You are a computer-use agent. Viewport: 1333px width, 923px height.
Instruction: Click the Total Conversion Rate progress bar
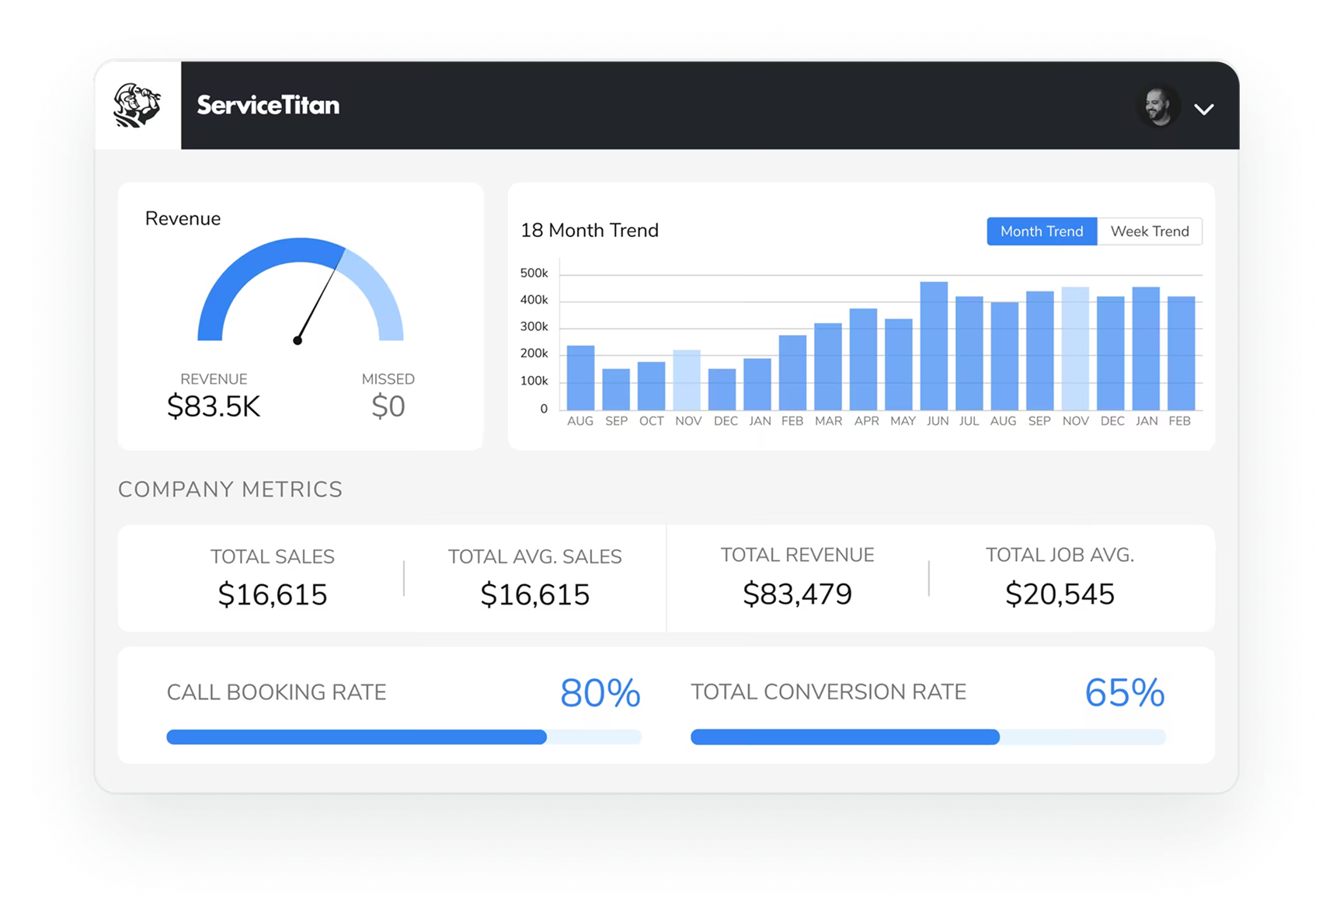(x=928, y=737)
